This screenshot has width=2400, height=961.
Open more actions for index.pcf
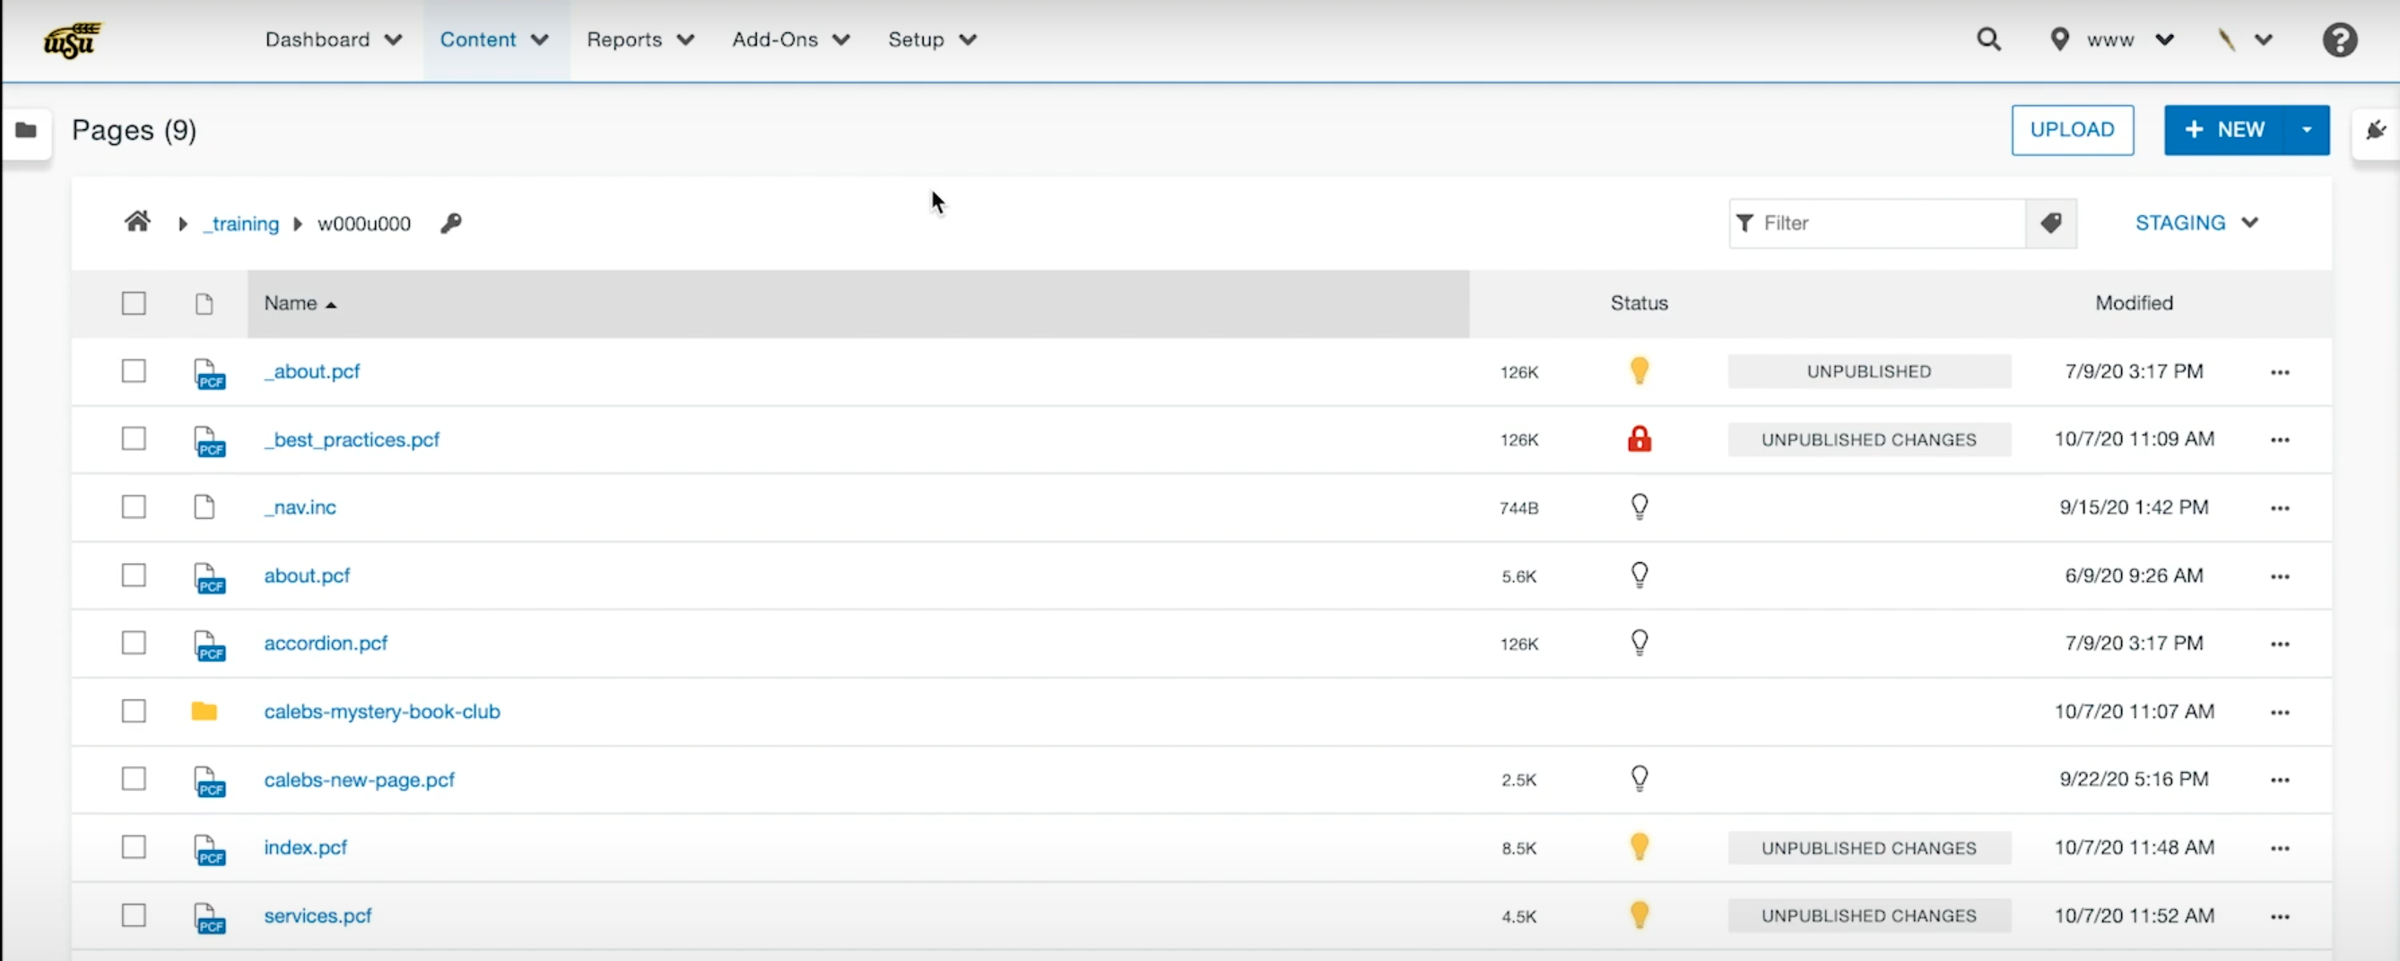pyautogui.click(x=2279, y=848)
